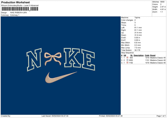The height and width of the screenshot is (118, 167).
Task: Click the Total Bobbin value "30.17ft"
Action: [x=137, y=50]
